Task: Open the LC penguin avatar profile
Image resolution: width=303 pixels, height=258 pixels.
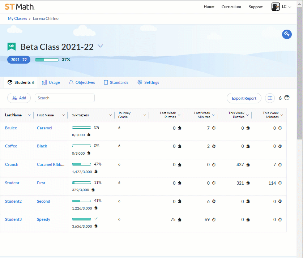Action: 276,7
